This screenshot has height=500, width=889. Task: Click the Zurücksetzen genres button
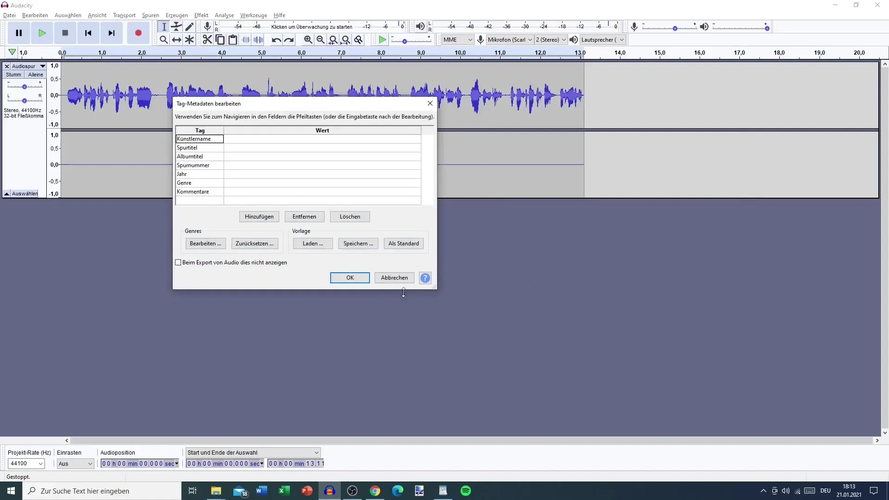click(255, 244)
